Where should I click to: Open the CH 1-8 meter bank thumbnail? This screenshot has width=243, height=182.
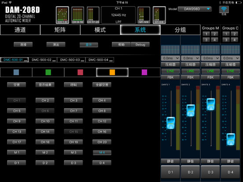coord(63,15)
